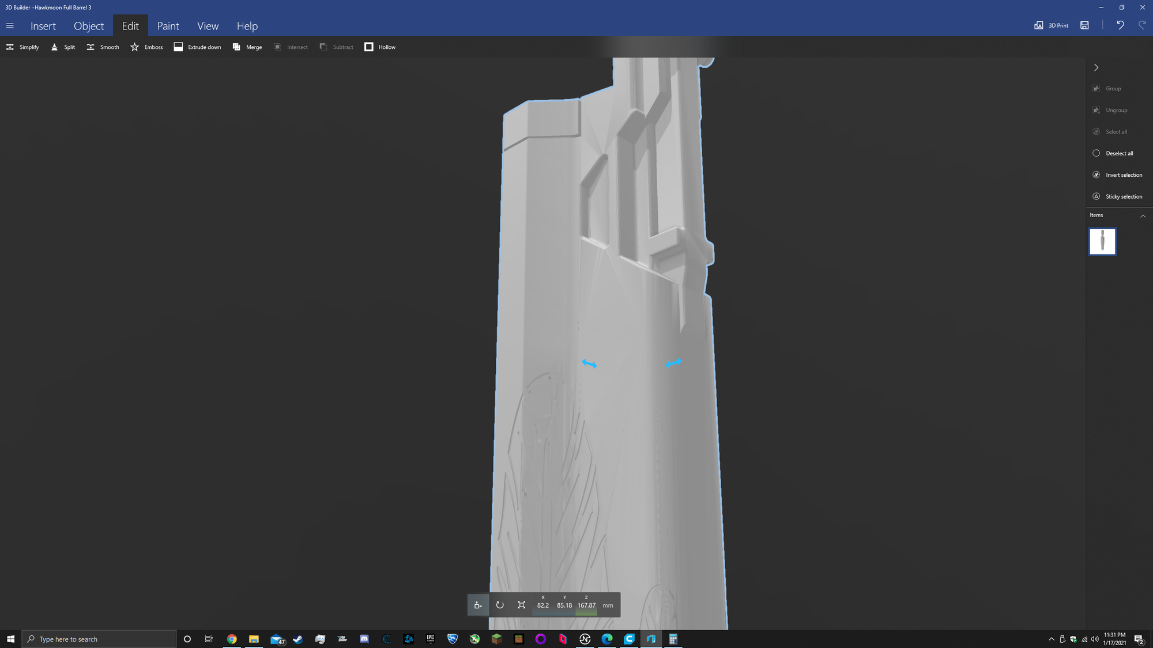Select the barrel item thumbnail
The height and width of the screenshot is (648, 1153).
coord(1102,241)
